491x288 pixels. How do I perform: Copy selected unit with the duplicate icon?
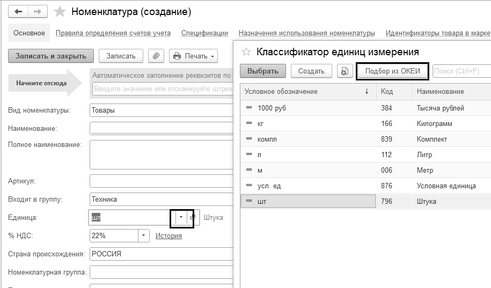pos(345,71)
